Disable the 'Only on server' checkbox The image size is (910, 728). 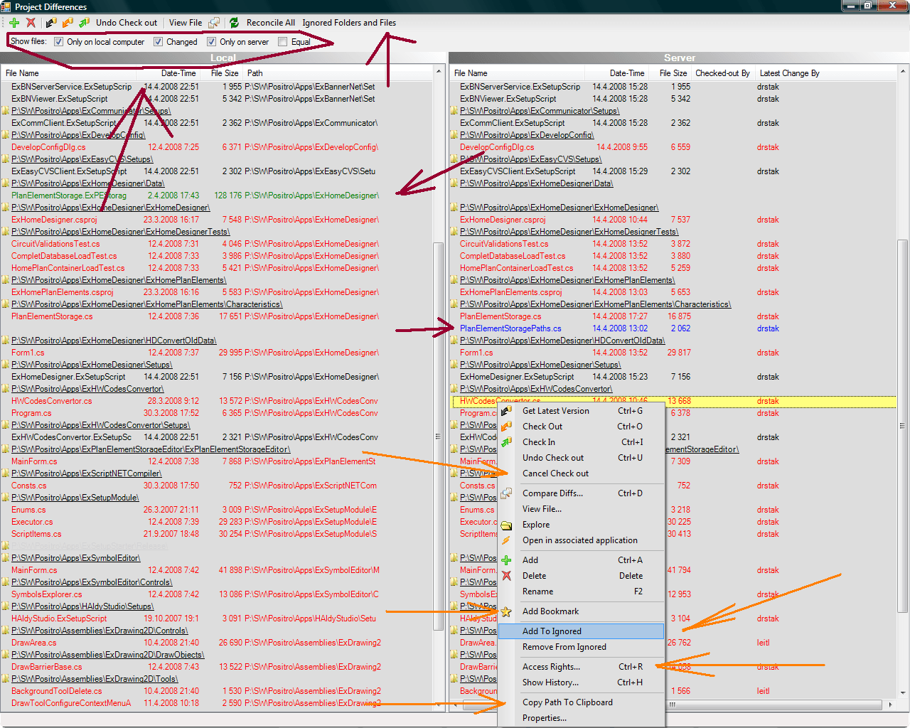pyautogui.click(x=211, y=42)
